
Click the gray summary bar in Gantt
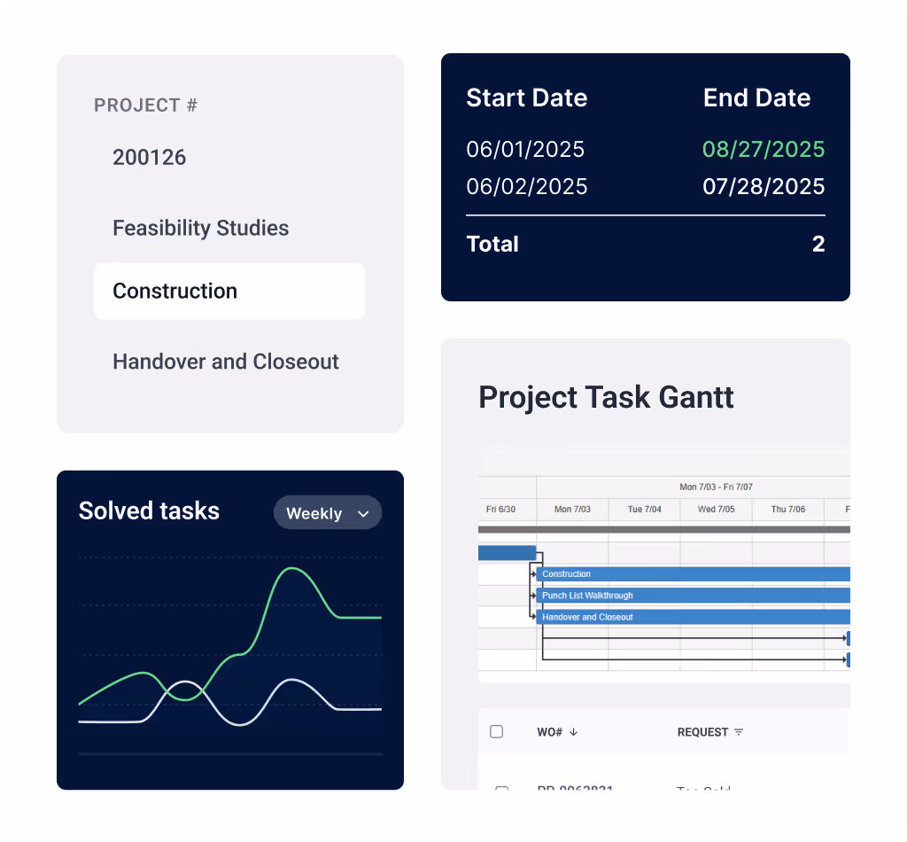(664, 529)
